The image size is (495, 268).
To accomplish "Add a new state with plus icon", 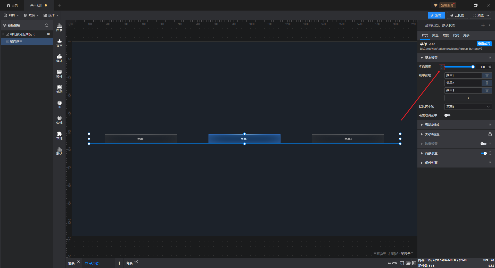I will coord(483,25).
